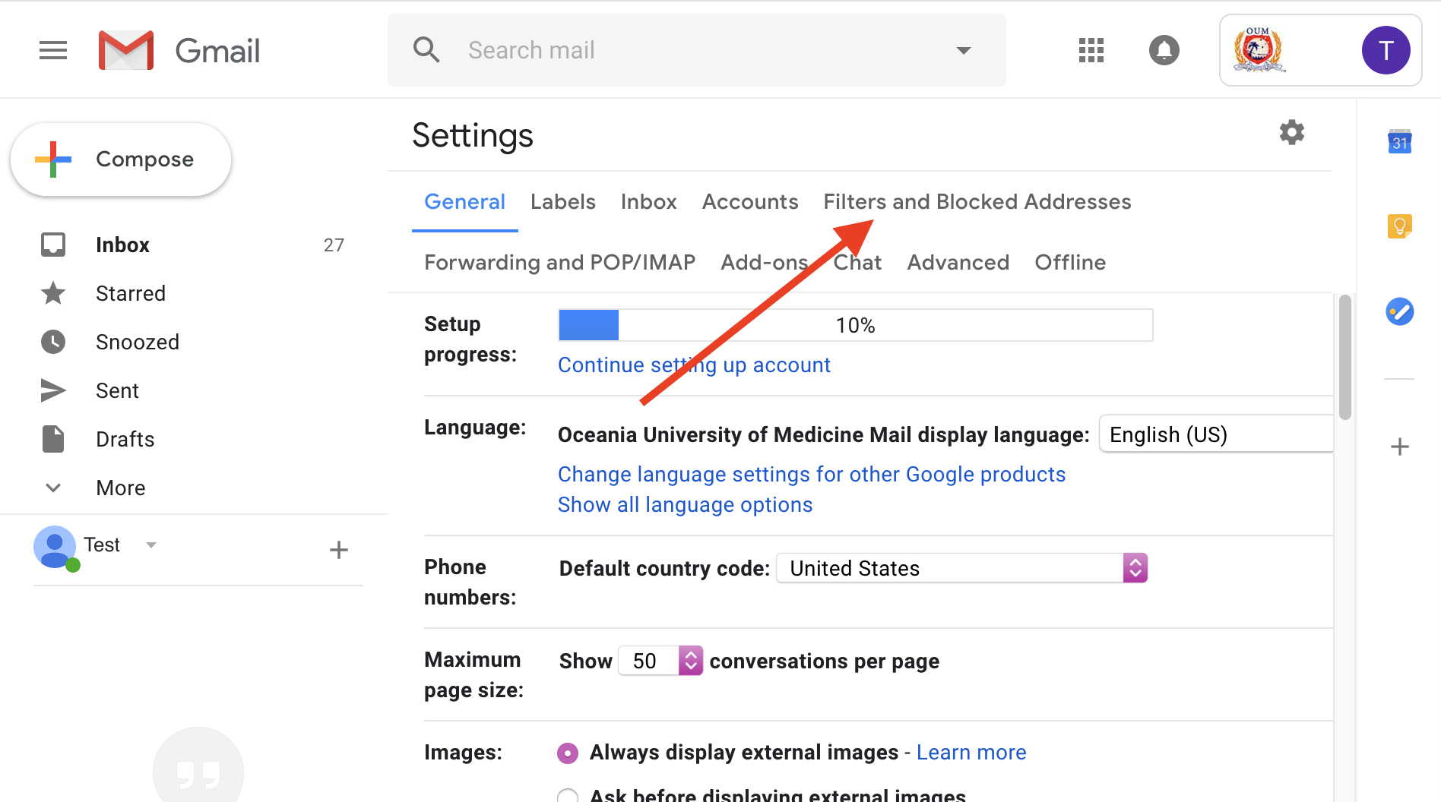
Task: Open Filters and Blocked Addresses tab
Action: click(977, 201)
